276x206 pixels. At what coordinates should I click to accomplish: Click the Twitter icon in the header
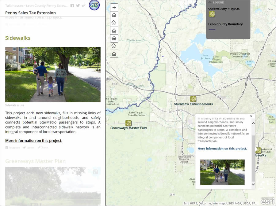click(78, 6)
